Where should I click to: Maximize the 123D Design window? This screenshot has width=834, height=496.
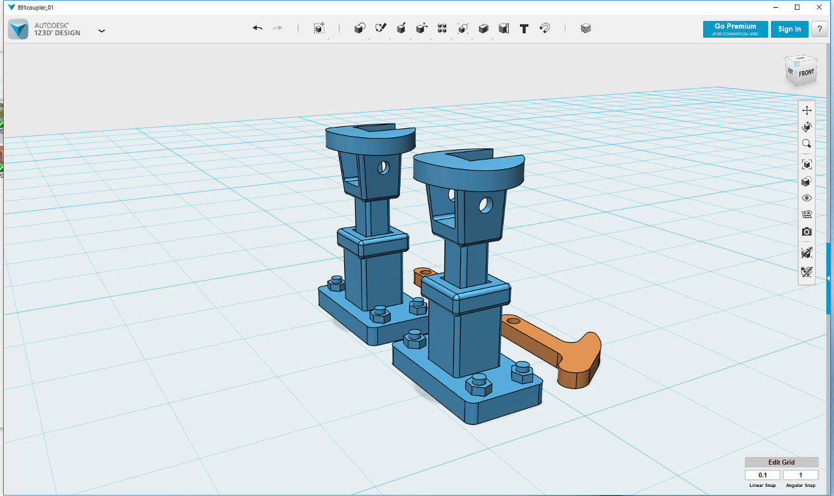[x=797, y=7]
